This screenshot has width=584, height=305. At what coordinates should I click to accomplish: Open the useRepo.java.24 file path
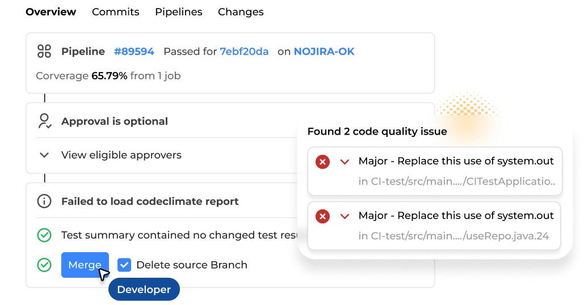pos(453,236)
